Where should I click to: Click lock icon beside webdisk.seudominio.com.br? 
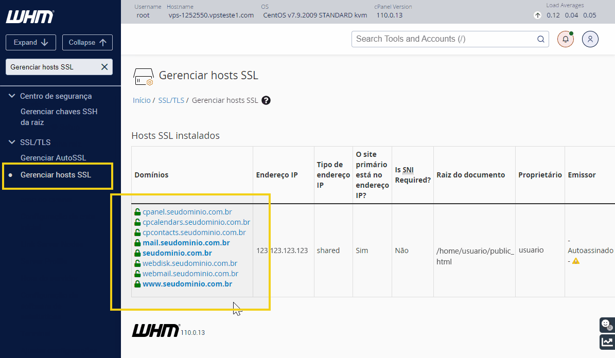point(137,263)
